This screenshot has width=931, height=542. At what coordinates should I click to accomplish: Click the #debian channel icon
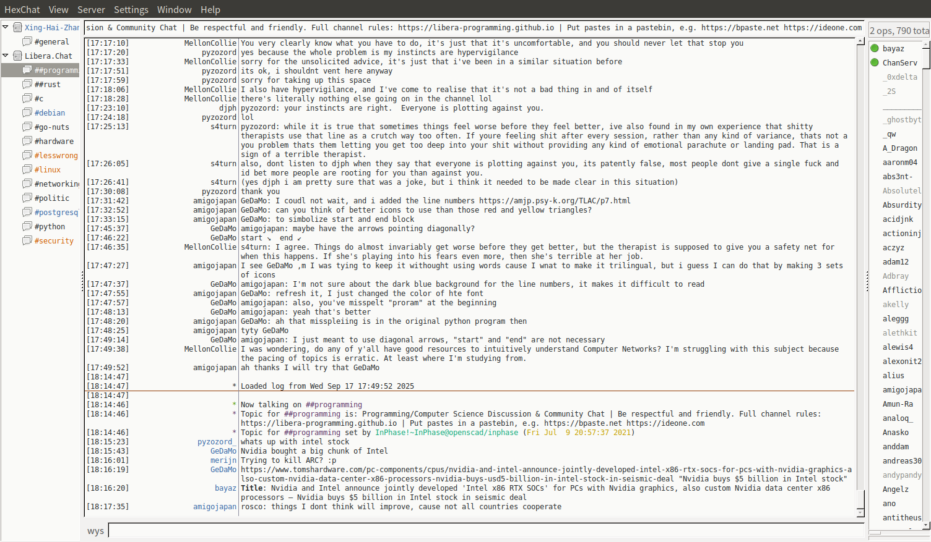27,112
